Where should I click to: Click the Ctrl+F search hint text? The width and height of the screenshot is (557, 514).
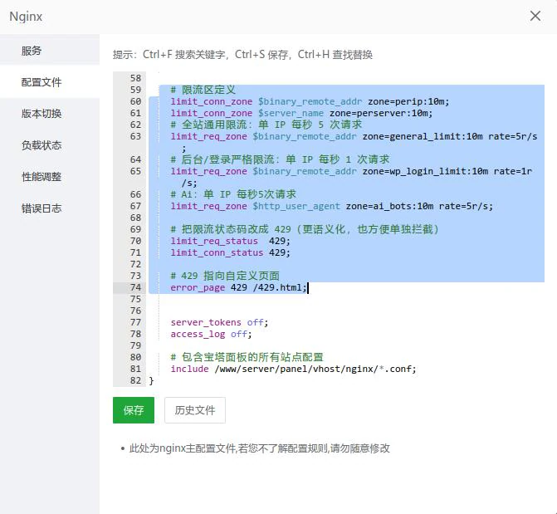click(x=184, y=55)
